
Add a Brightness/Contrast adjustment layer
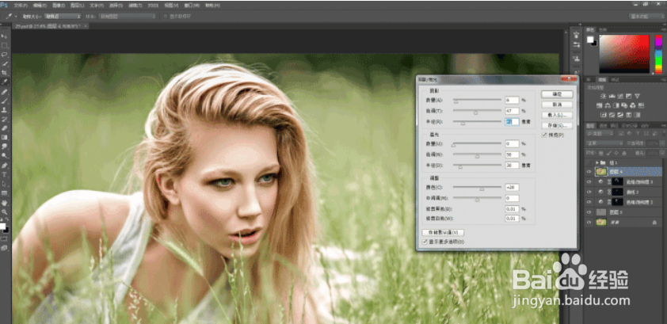601,96
